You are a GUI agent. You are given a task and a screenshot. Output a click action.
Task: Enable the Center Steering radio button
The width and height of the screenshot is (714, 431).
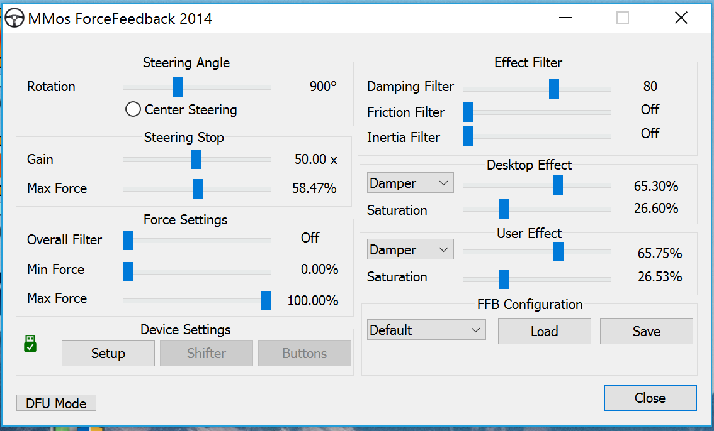tap(133, 109)
